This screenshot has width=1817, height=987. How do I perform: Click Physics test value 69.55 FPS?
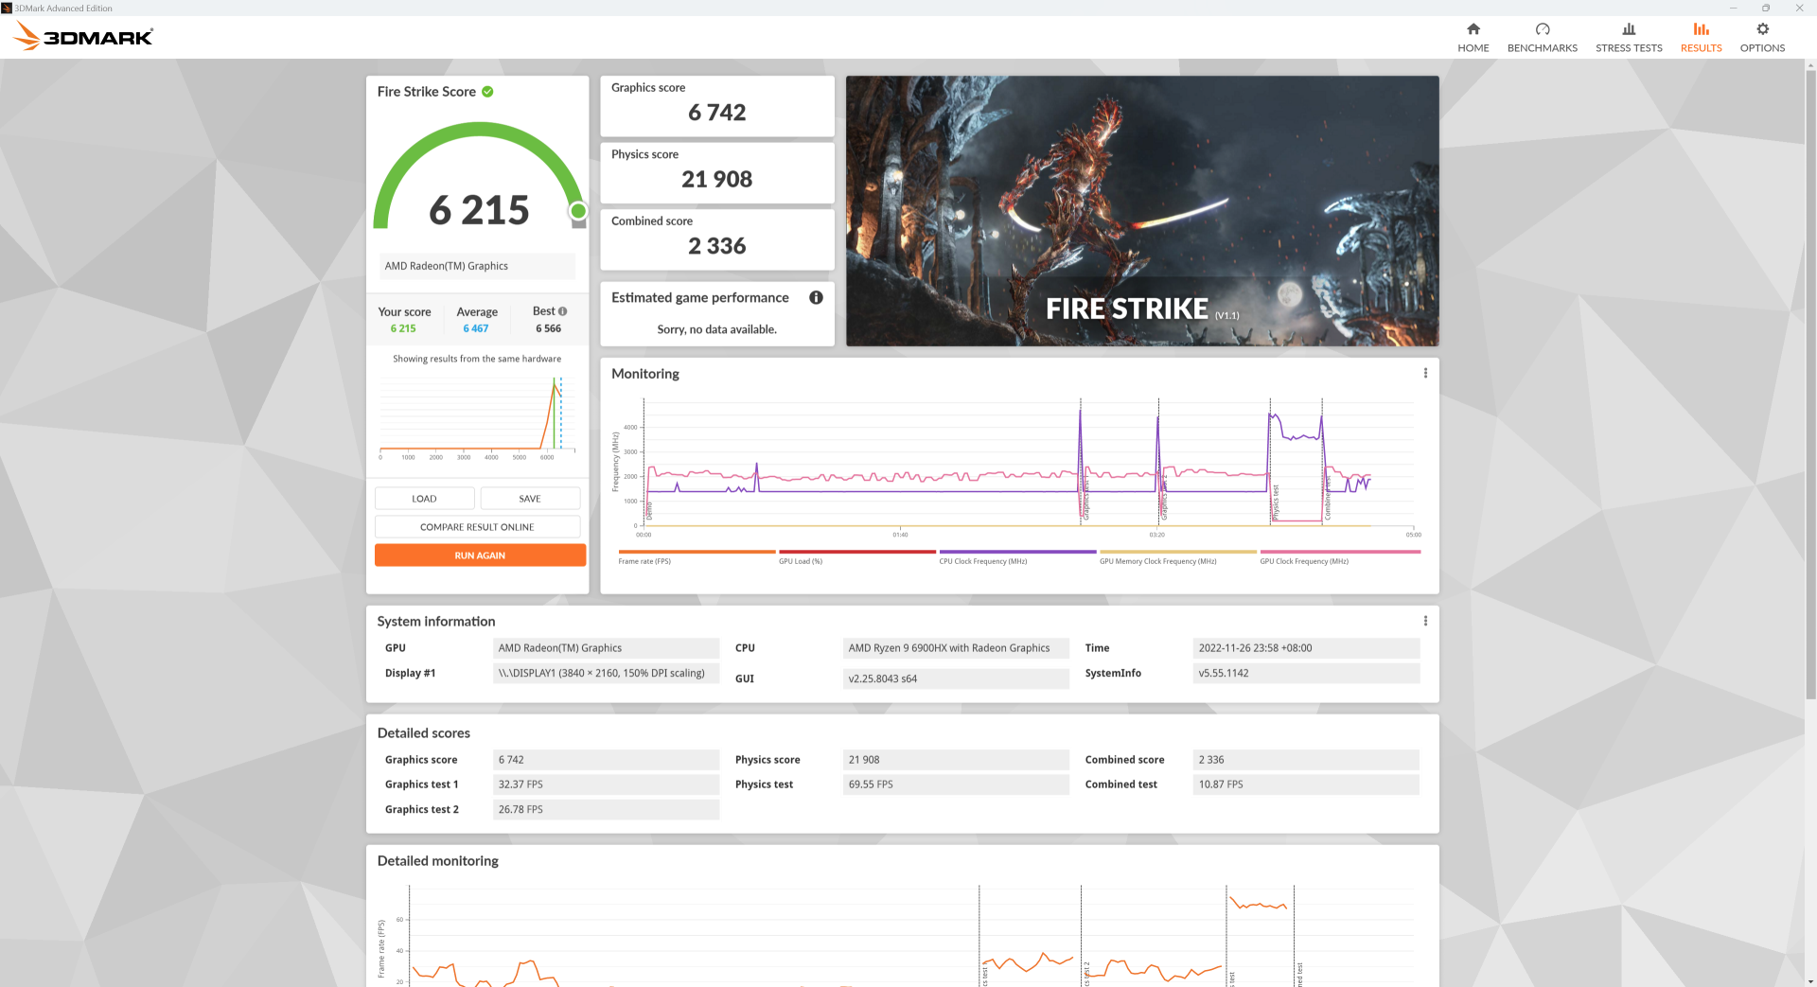click(956, 784)
